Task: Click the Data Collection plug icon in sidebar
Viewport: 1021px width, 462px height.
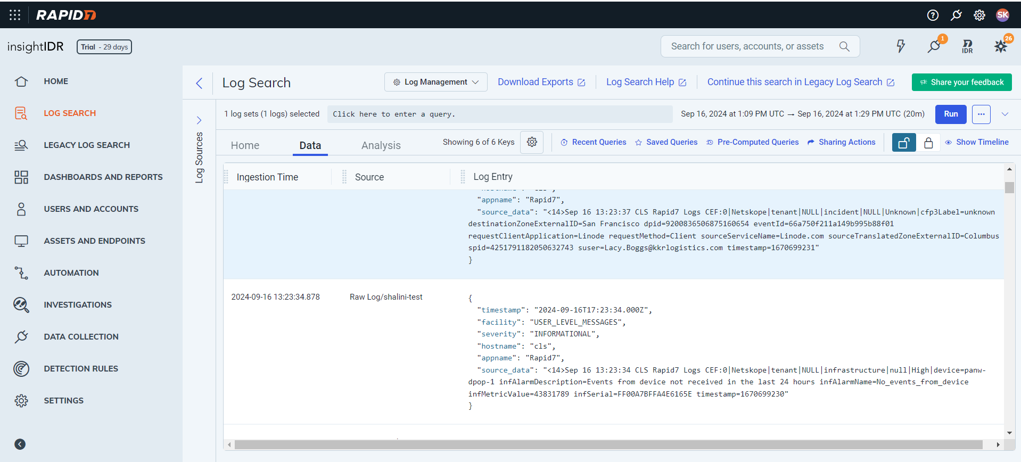Action: click(21, 337)
